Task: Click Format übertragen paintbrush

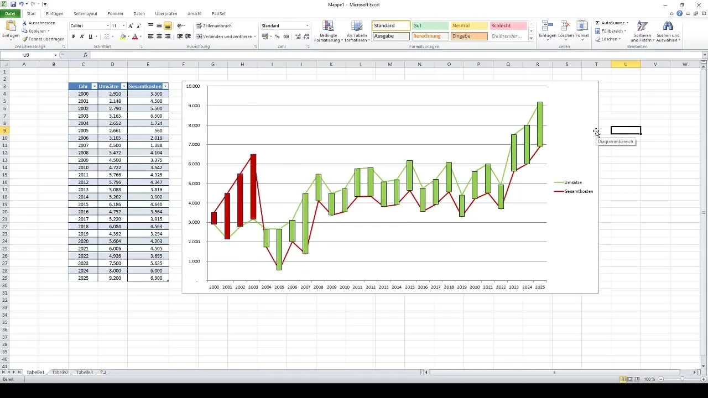Action: 43,39
